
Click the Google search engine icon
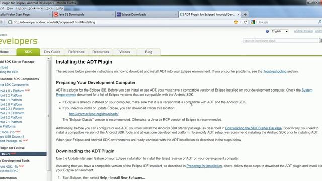pyautogui.click(x=253, y=22)
